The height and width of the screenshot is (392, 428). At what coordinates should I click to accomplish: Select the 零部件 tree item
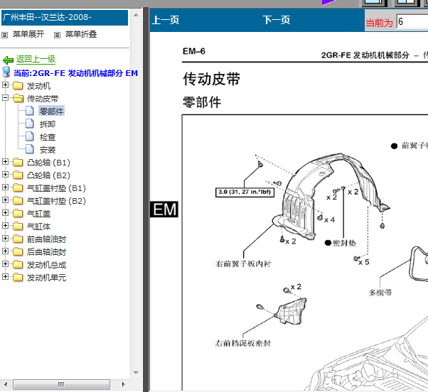point(51,111)
